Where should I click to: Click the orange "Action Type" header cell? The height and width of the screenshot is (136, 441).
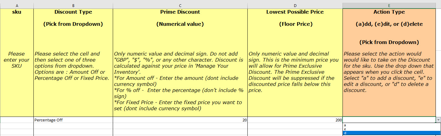coord(389,62)
